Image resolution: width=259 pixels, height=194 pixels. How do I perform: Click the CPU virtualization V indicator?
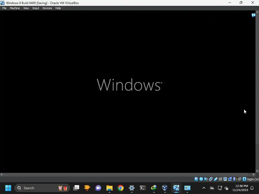click(x=235, y=179)
